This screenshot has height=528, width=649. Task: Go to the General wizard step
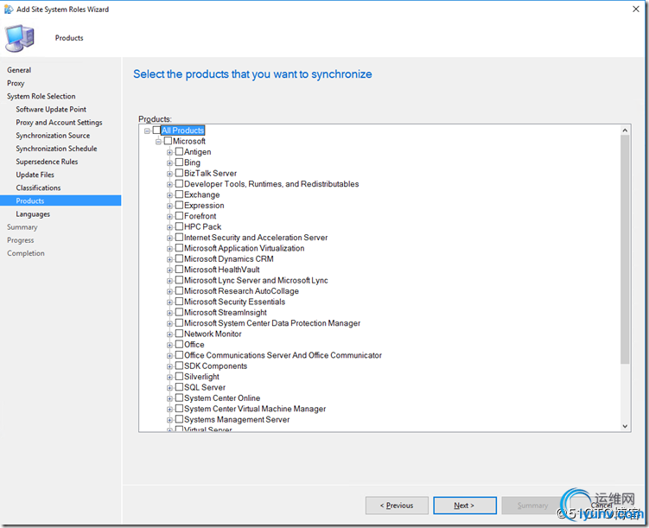point(19,70)
